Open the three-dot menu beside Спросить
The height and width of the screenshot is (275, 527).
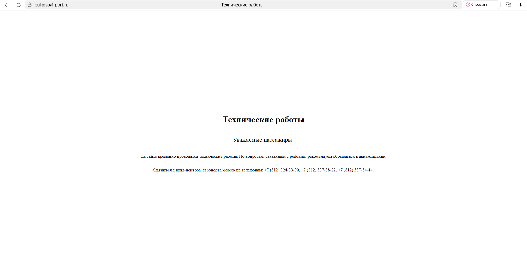495,5
